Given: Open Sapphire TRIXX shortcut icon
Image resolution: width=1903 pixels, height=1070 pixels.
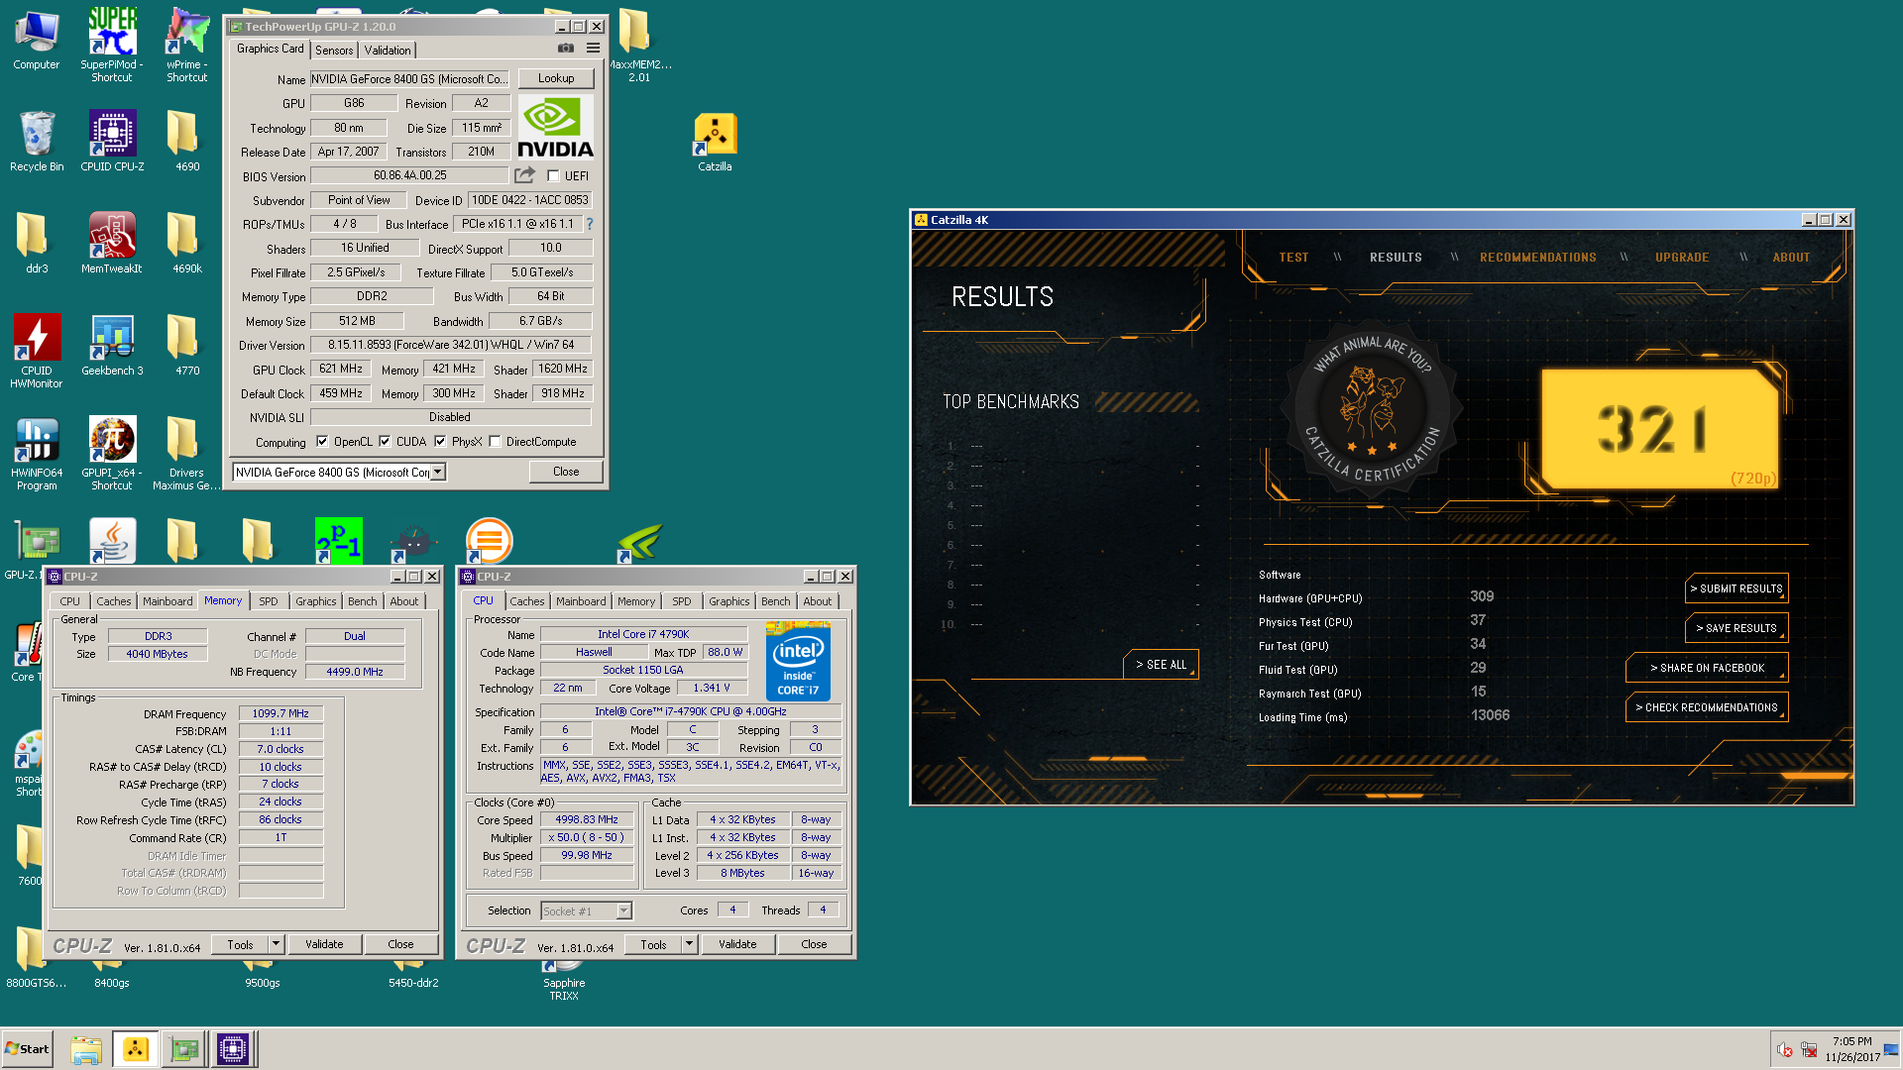Looking at the screenshot, I should pyautogui.click(x=564, y=981).
